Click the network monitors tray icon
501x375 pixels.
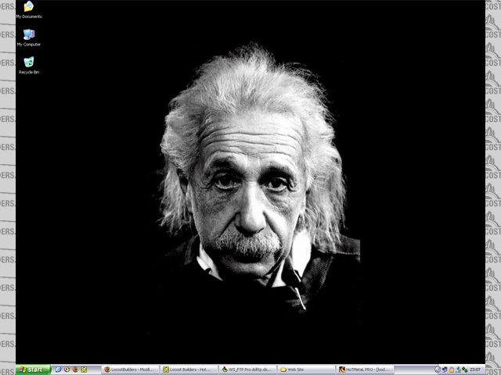pos(459,370)
